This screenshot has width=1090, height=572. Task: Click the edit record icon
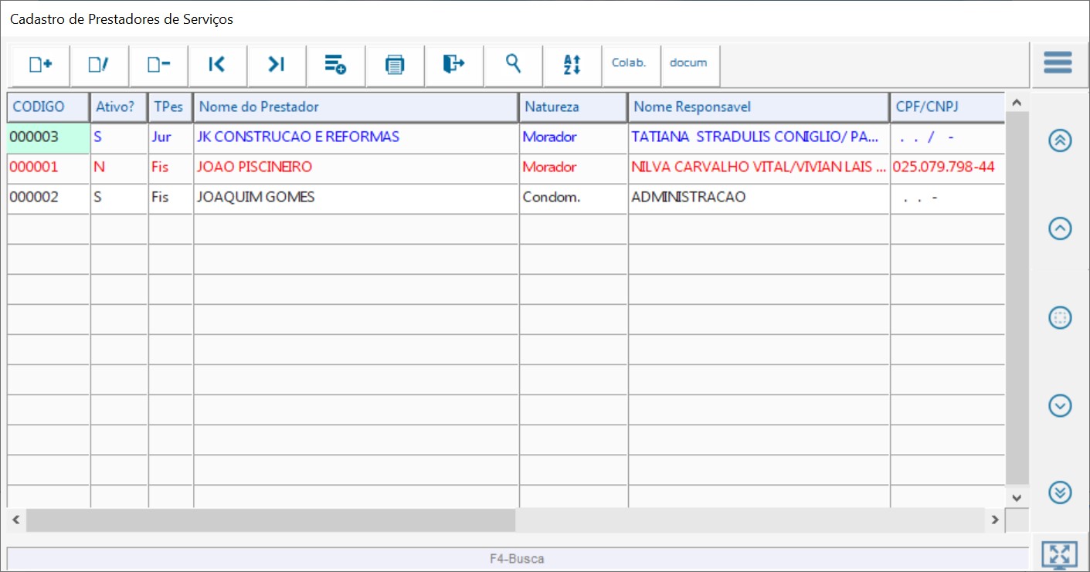coord(99,65)
